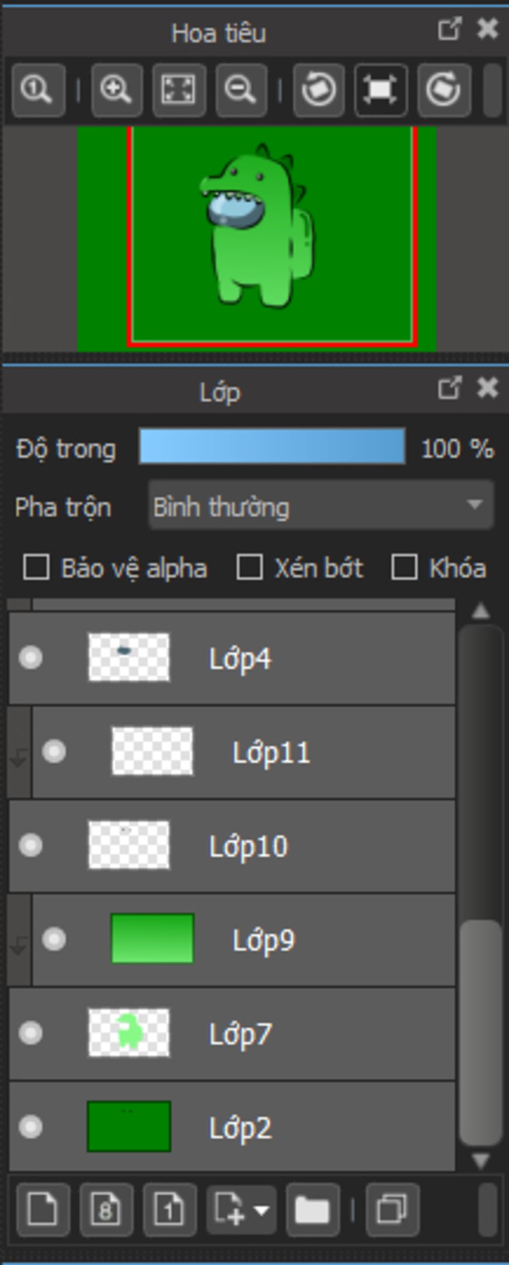Fit canvas to navigator window

pyautogui.click(x=179, y=90)
